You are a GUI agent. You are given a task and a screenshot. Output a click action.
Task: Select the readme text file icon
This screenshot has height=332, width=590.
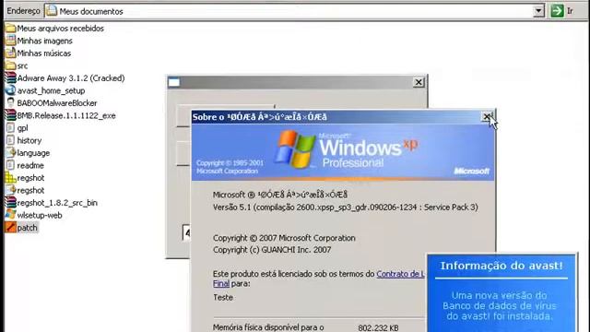pos(10,165)
